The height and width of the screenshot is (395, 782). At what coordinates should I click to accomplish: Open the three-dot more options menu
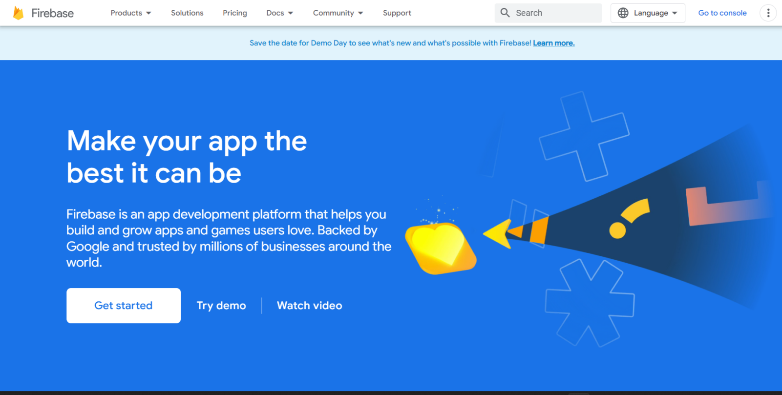click(768, 13)
